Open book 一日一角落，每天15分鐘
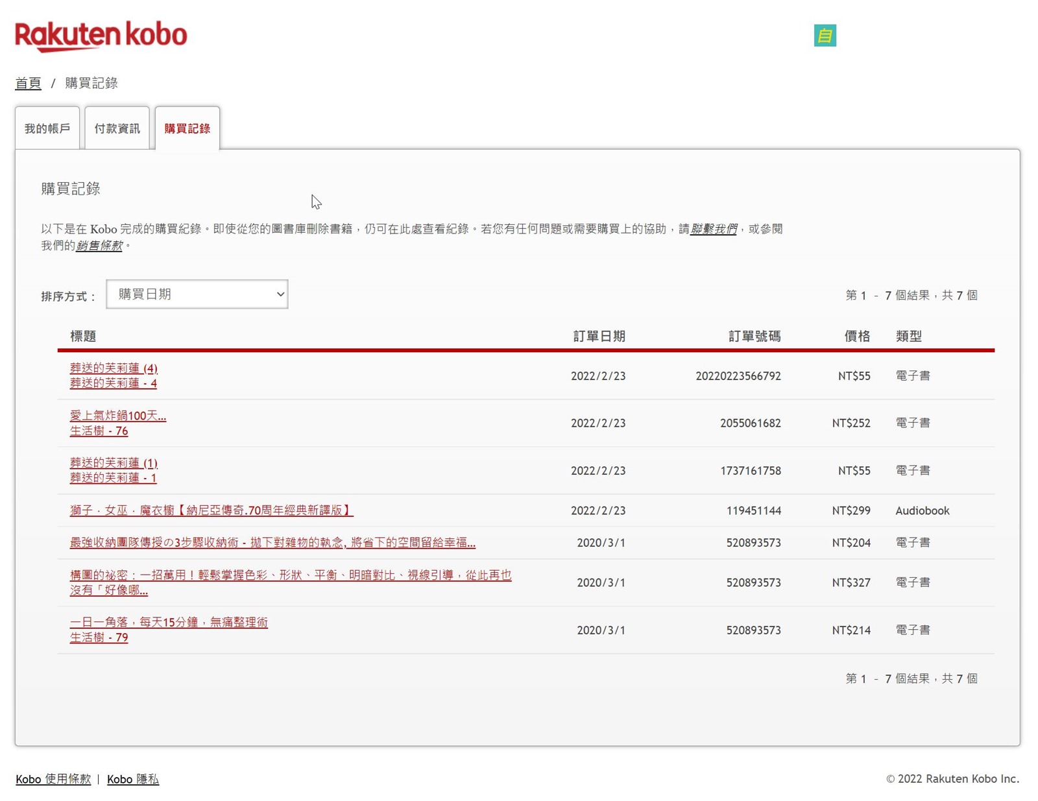 tap(169, 623)
